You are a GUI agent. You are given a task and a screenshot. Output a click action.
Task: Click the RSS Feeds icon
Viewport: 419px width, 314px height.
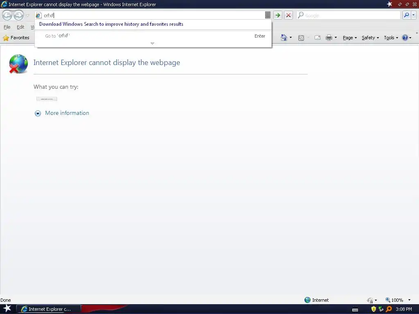tap(301, 38)
